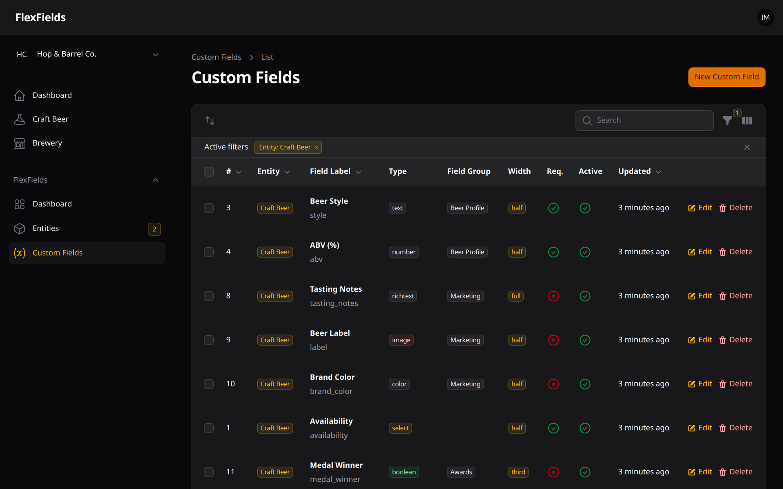783x489 pixels.
Task: Click the flask icon for Craft Beer
Action: 20,119
